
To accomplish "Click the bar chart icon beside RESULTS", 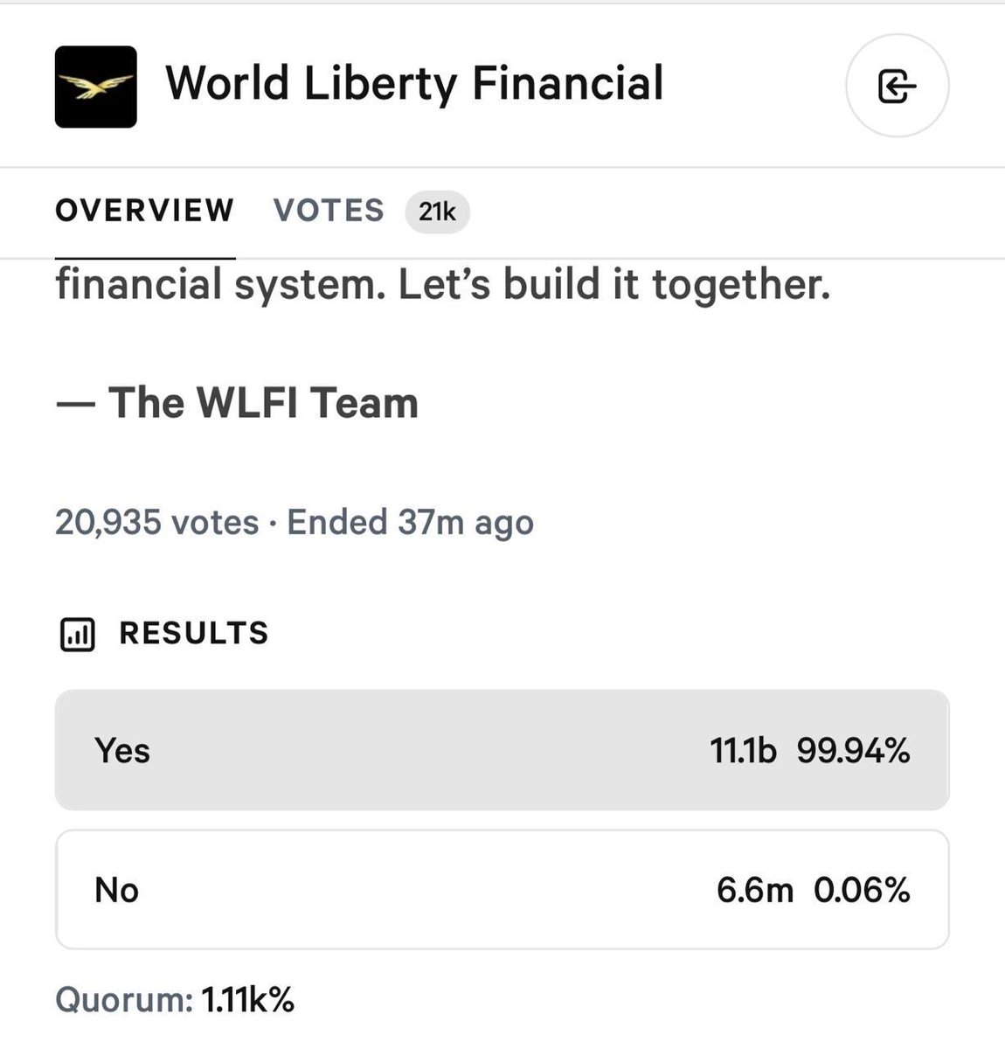I will coord(78,634).
